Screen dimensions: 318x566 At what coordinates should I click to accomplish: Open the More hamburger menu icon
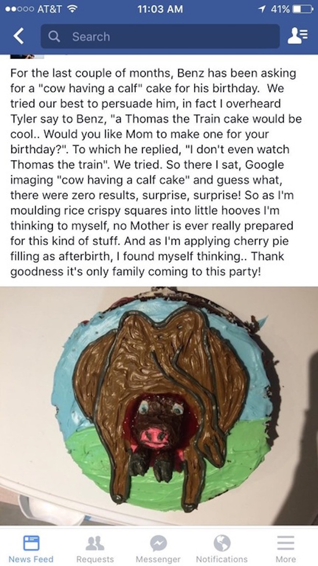pyautogui.click(x=286, y=543)
